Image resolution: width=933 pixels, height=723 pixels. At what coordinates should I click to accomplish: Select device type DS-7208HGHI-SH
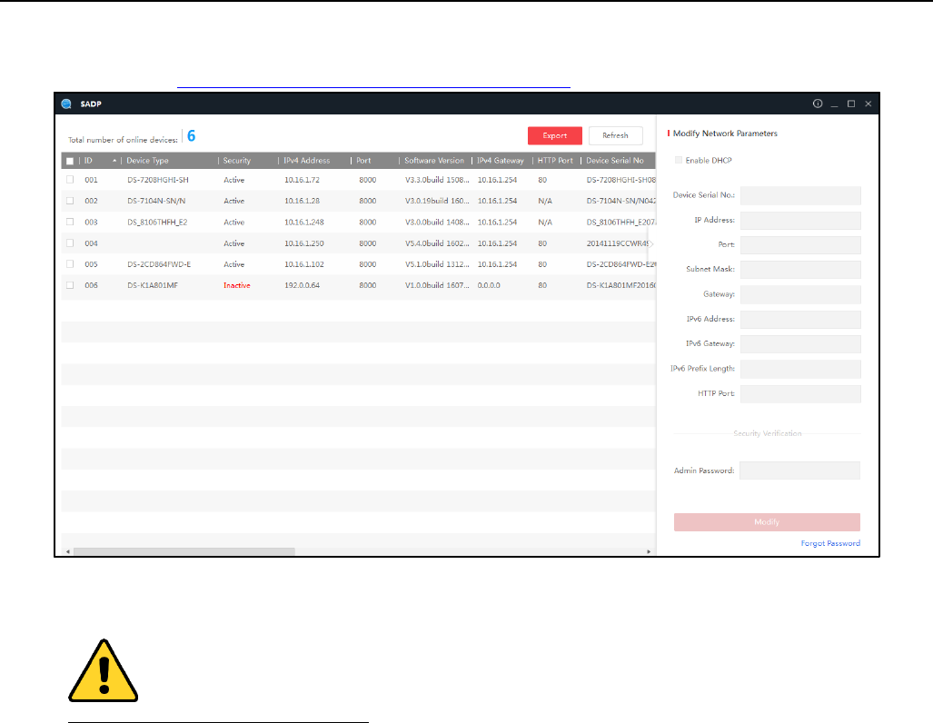(158, 180)
